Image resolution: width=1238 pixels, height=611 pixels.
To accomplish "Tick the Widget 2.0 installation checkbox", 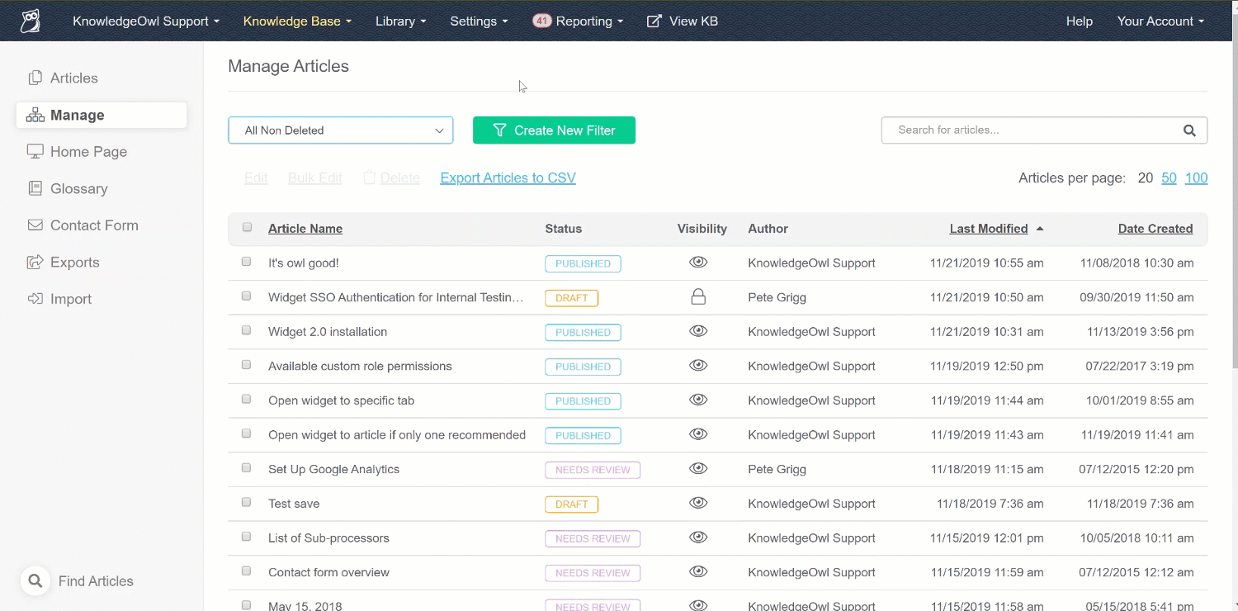I will pyautogui.click(x=246, y=330).
